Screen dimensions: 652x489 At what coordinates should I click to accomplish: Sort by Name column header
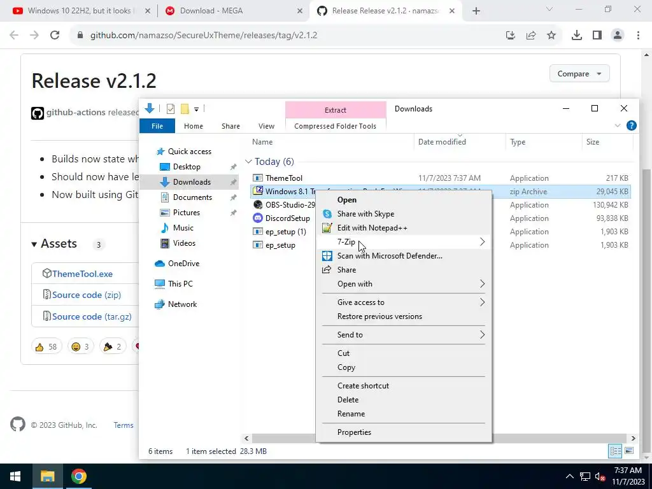pyautogui.click(x=262, y=142)
